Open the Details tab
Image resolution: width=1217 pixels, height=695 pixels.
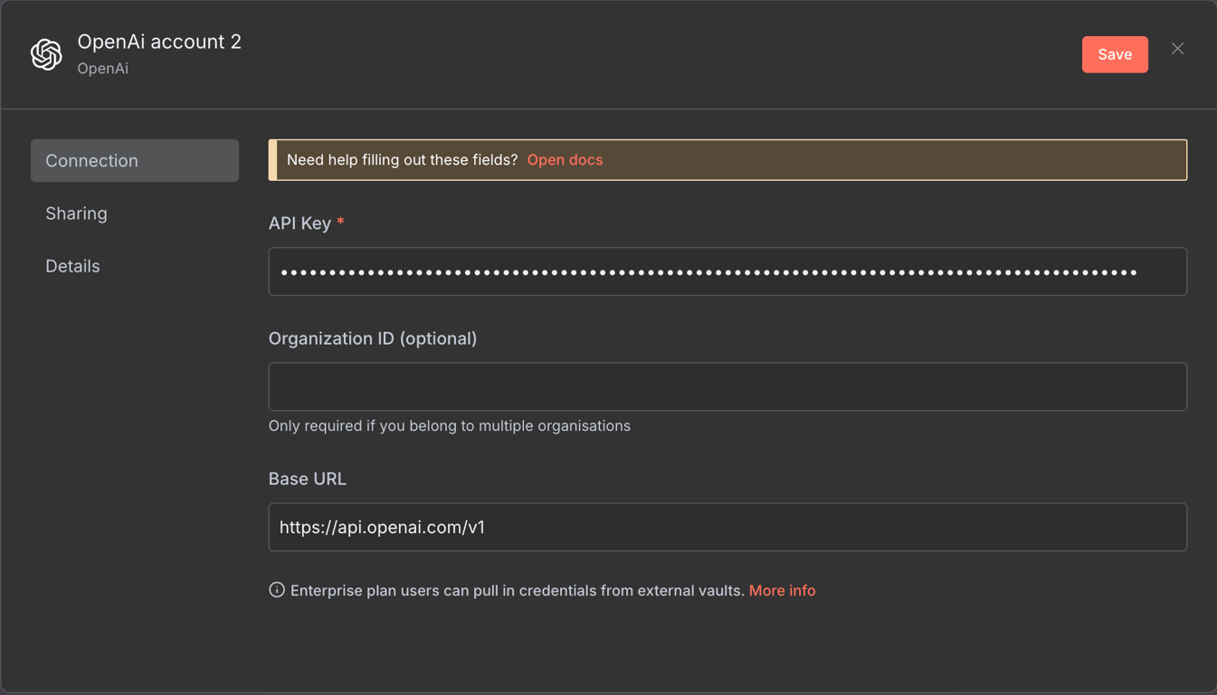[72, 265]
